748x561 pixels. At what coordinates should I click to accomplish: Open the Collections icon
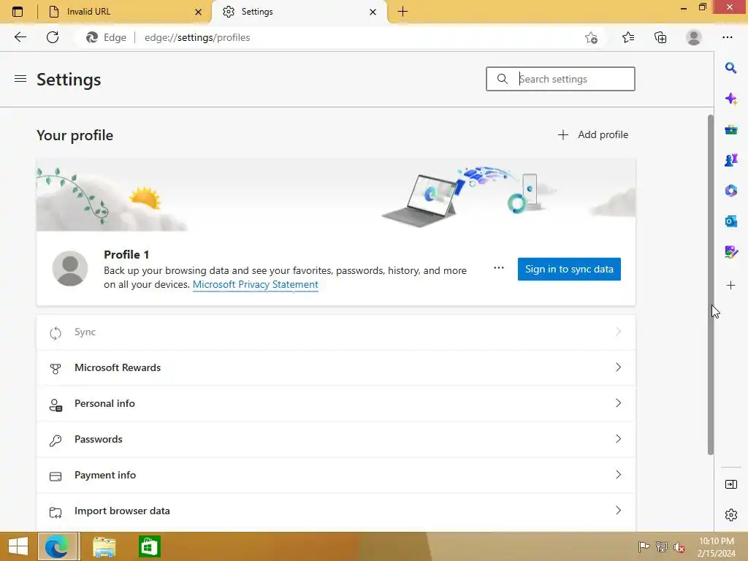[x=660, y=37]
